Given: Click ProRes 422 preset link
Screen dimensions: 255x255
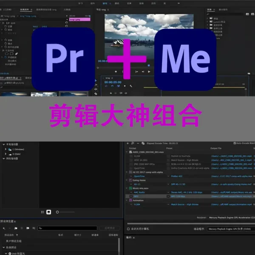Looking at the screenshot, I should tap(177, 176).
